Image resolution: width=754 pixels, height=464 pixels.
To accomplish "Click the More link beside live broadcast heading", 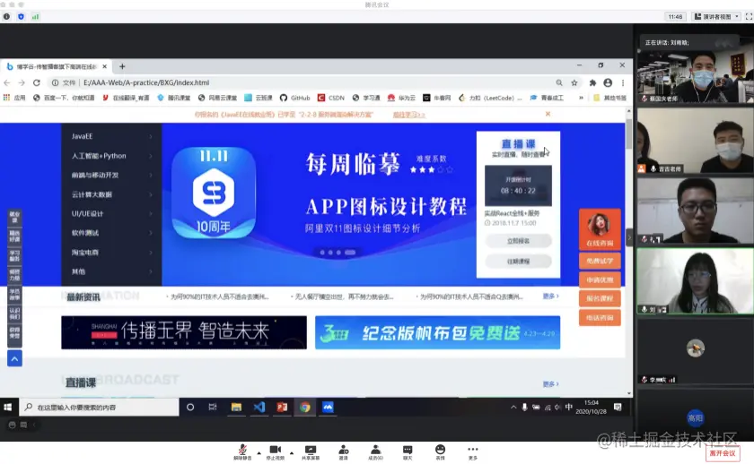I will [x=550, y=384].
